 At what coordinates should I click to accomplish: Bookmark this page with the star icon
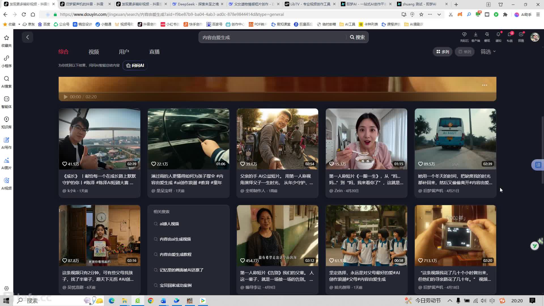click(421, 14)
